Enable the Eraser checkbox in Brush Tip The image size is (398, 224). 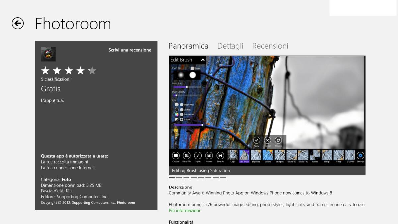point(192,68)
